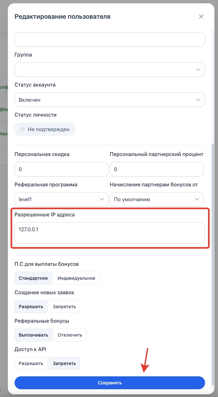The image size is (218, 397).
Task: Expand the Статус аккаунта dropdown
Action: point(110,100)
